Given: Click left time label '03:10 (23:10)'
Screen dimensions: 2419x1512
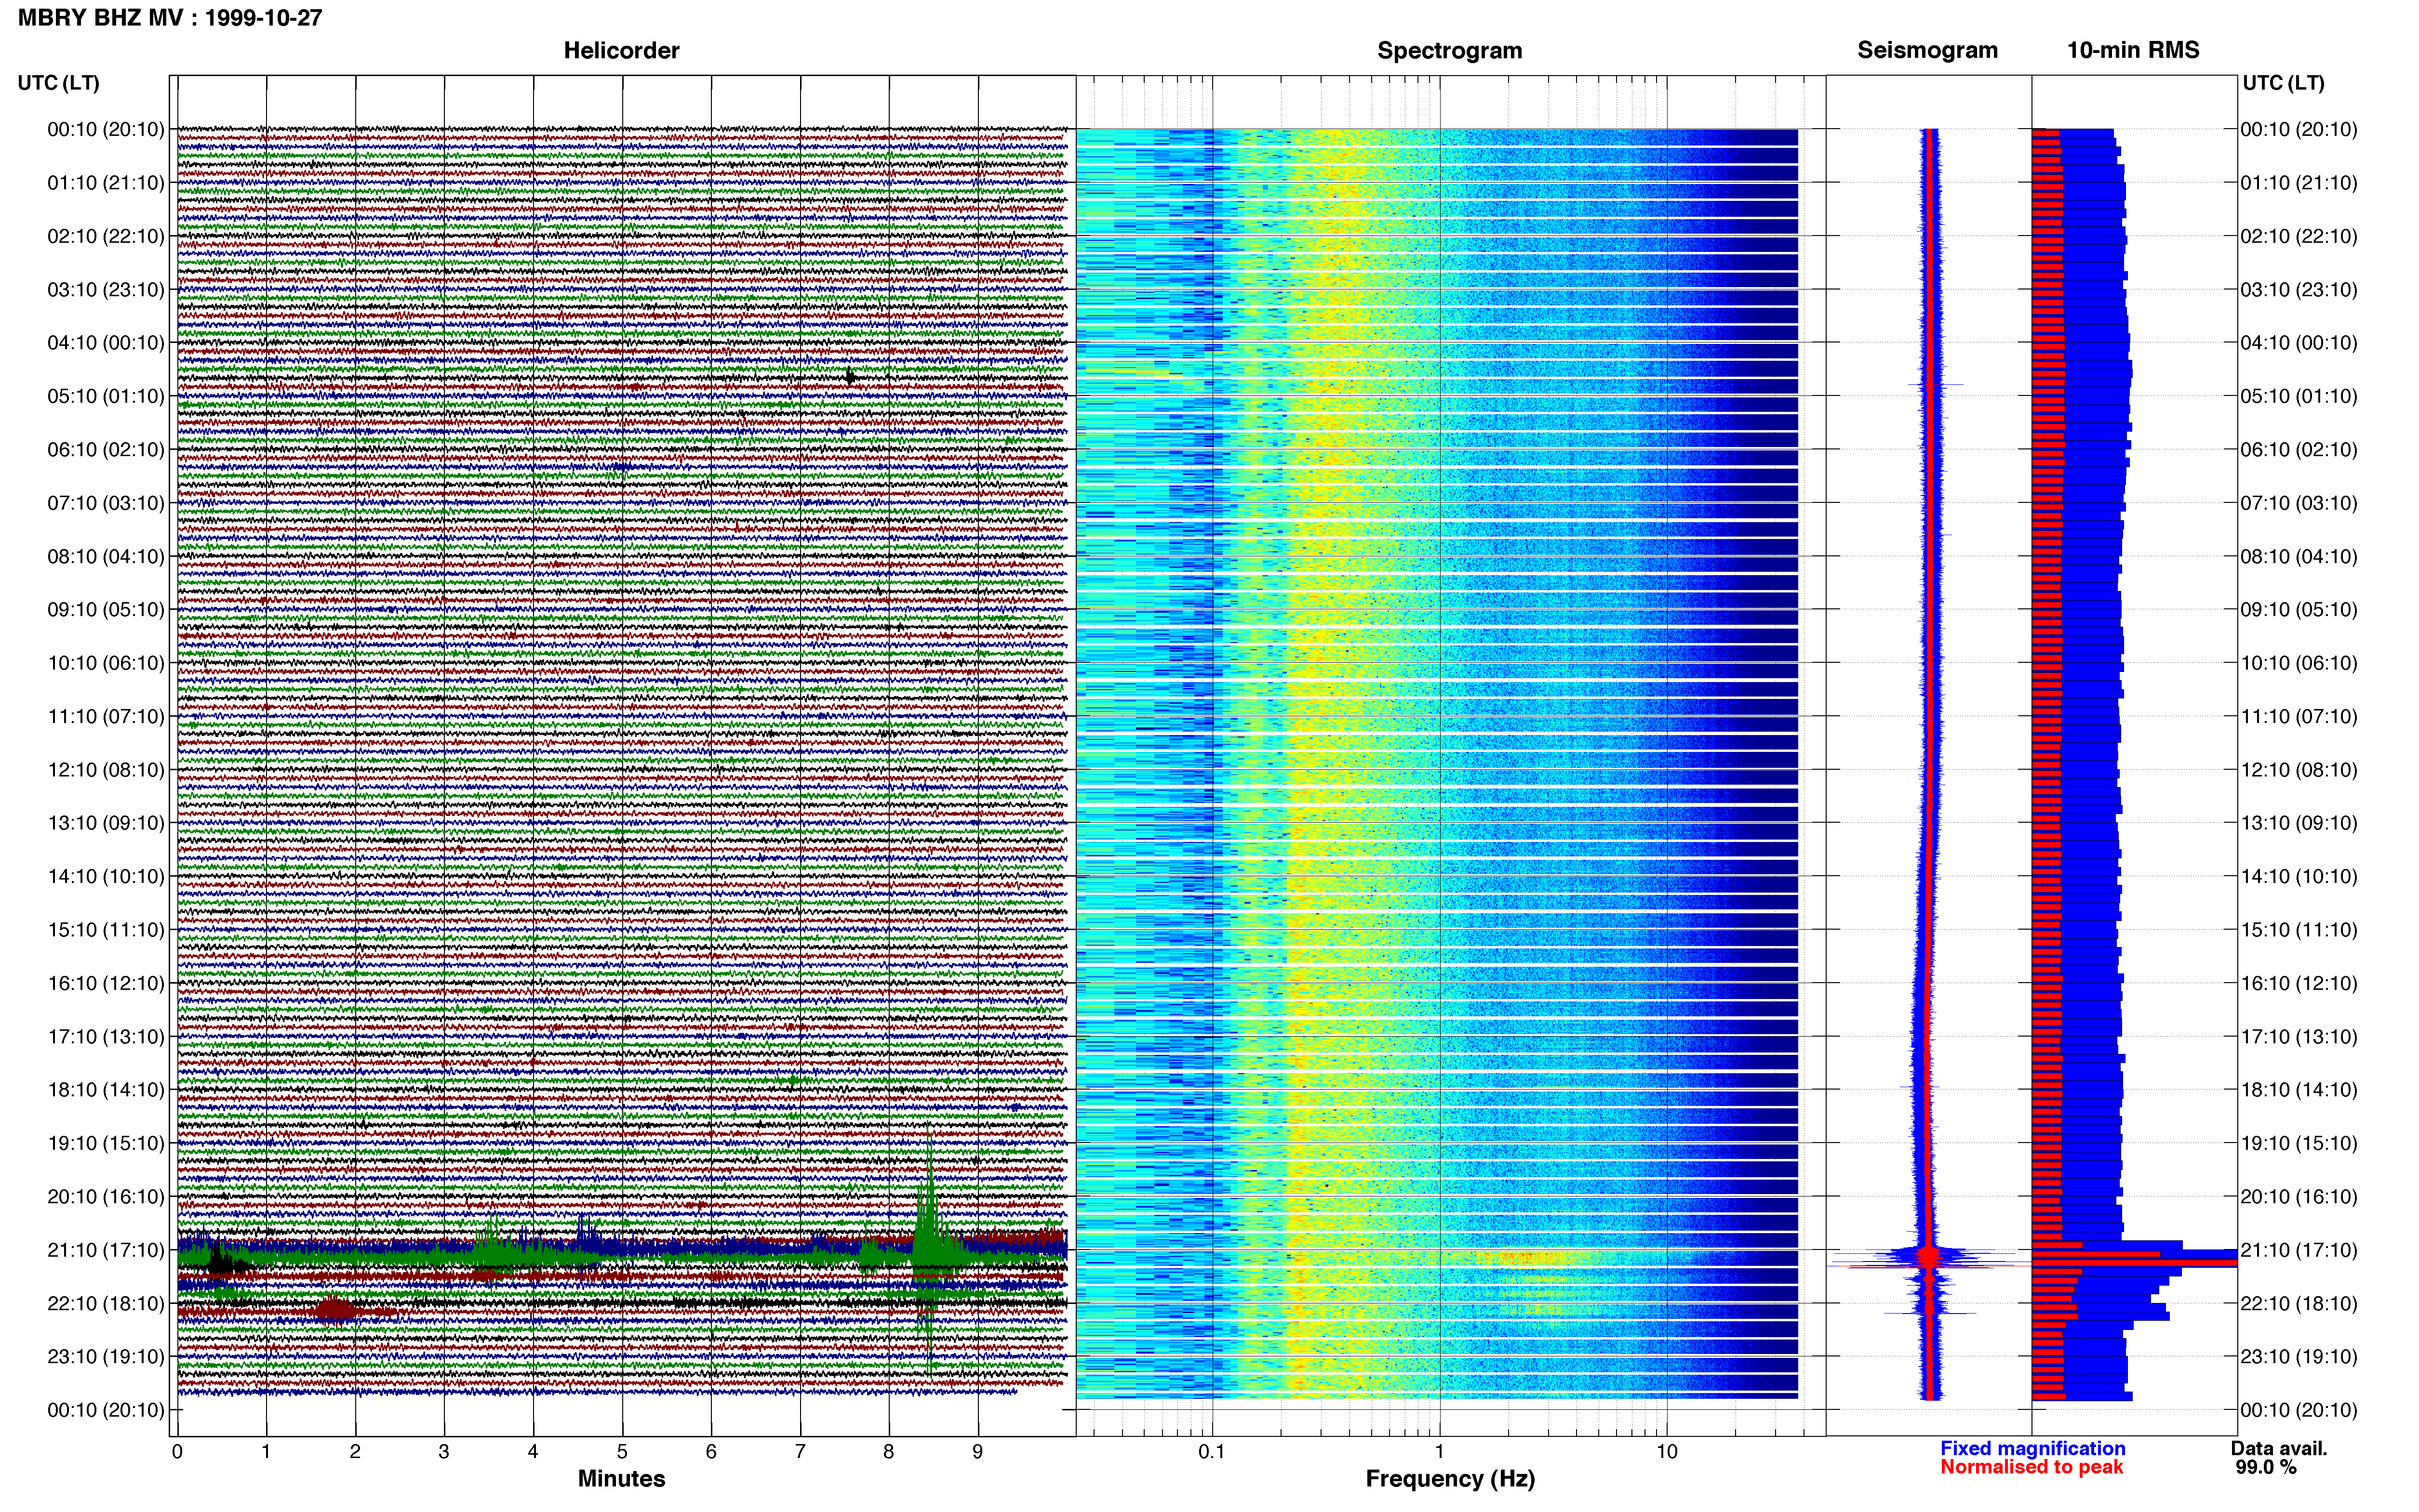Looking at the screenshot, I should pos(106,290).
